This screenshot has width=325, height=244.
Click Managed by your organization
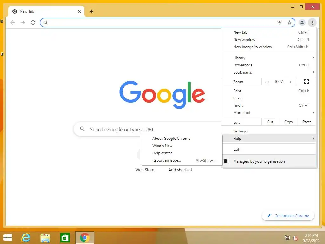269,161
